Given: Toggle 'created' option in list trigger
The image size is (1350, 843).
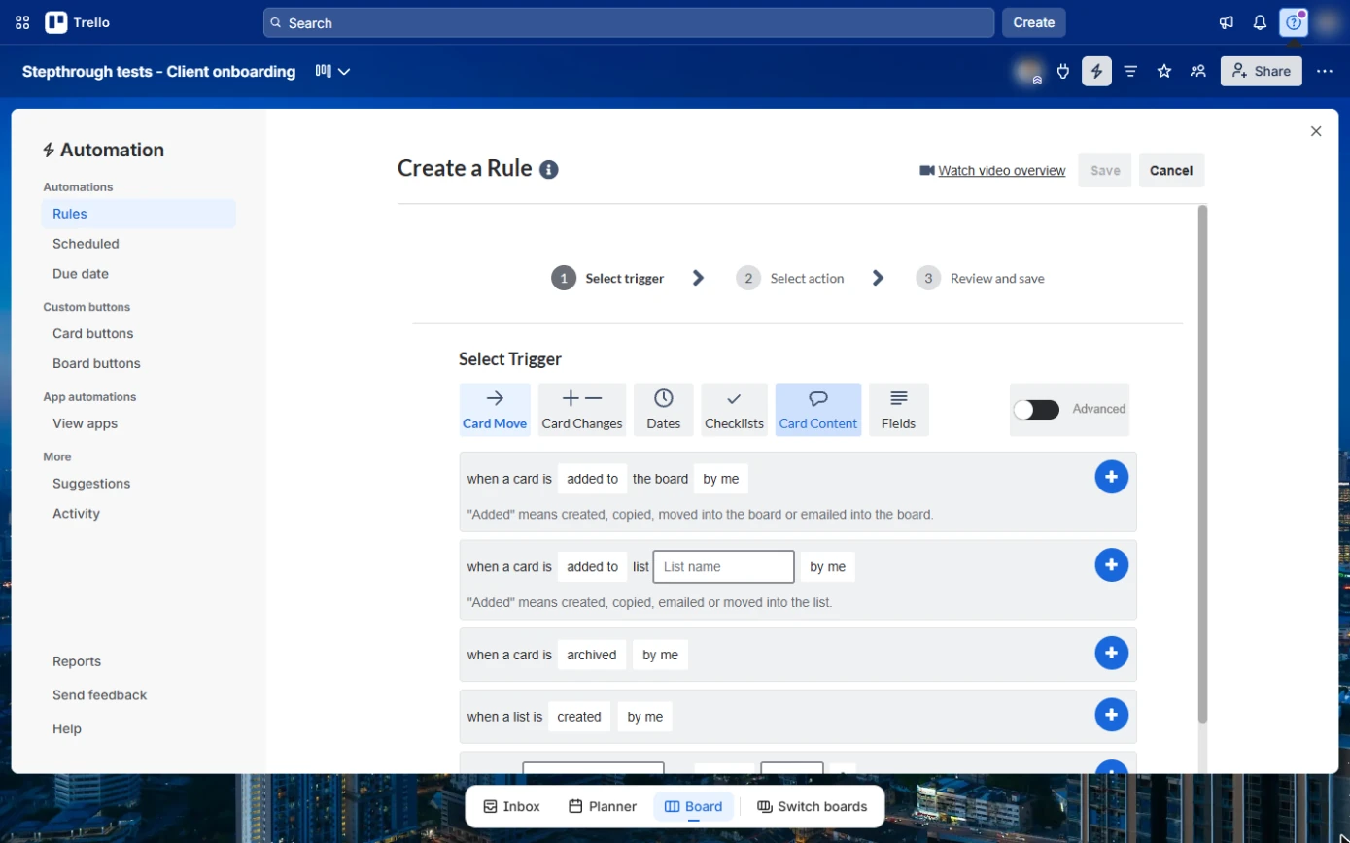Looking at the screenshot, I should point(579,717).
